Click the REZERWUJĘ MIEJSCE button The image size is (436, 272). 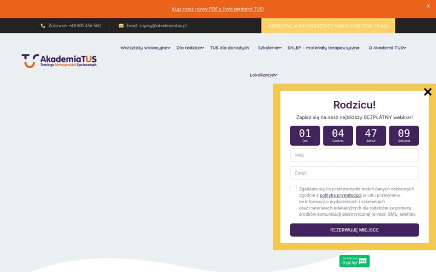(354, 230)
